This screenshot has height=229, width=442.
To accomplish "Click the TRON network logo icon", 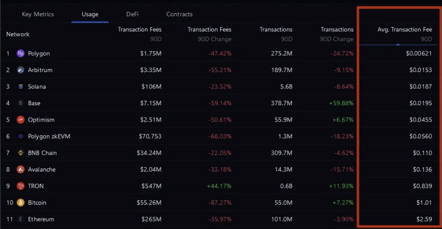I will pos(21,186).
